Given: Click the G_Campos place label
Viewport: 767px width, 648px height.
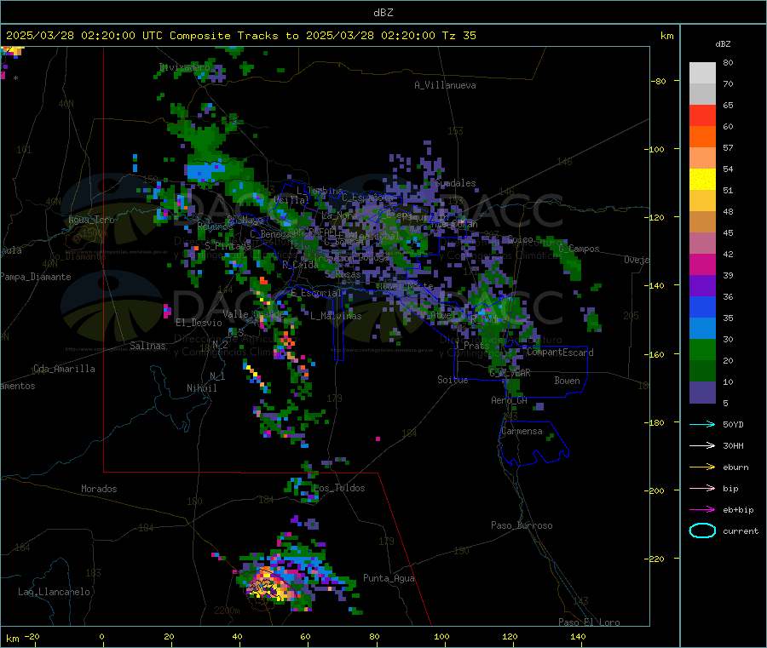Looking at the screenshot, I should (580, 249).
